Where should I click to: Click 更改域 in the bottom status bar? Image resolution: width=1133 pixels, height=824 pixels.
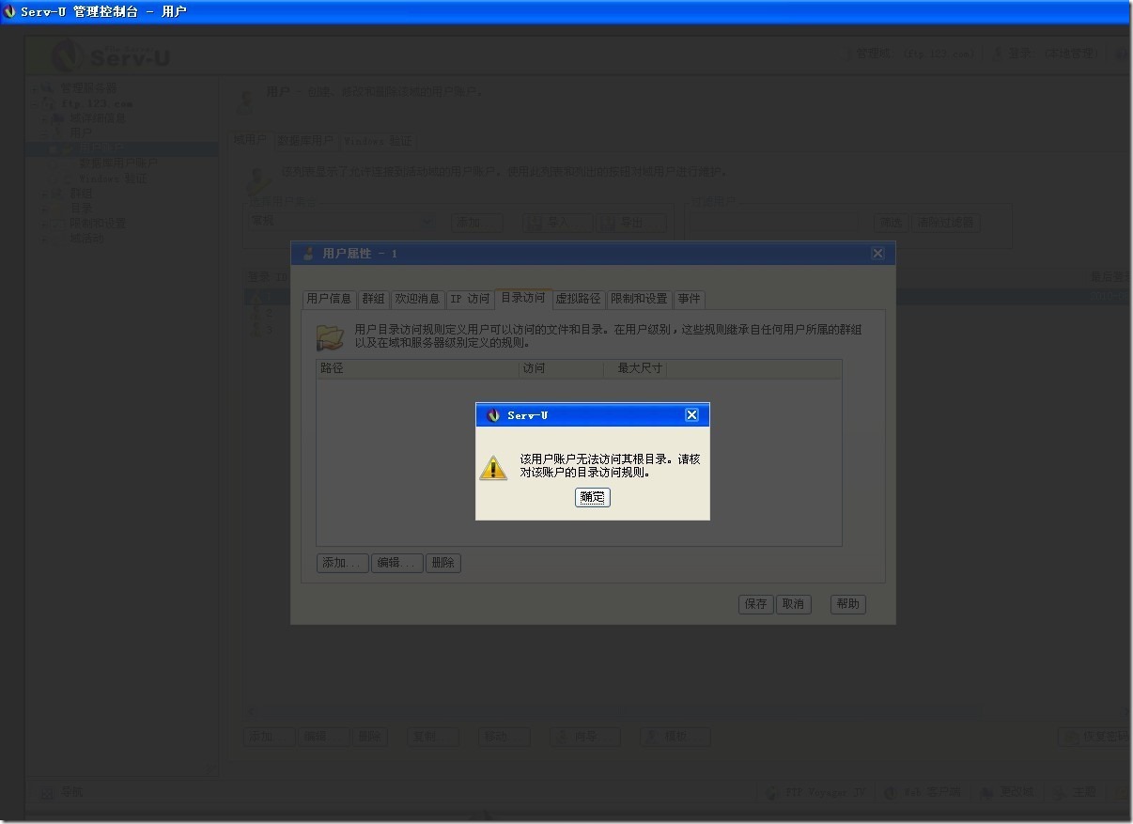pyautogui.click(x=1007, y=792)
